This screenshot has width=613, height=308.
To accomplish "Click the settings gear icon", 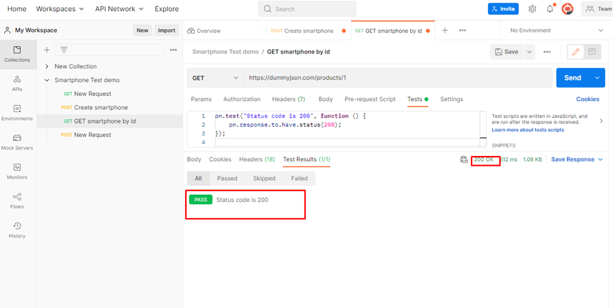I will coord(532,9).
